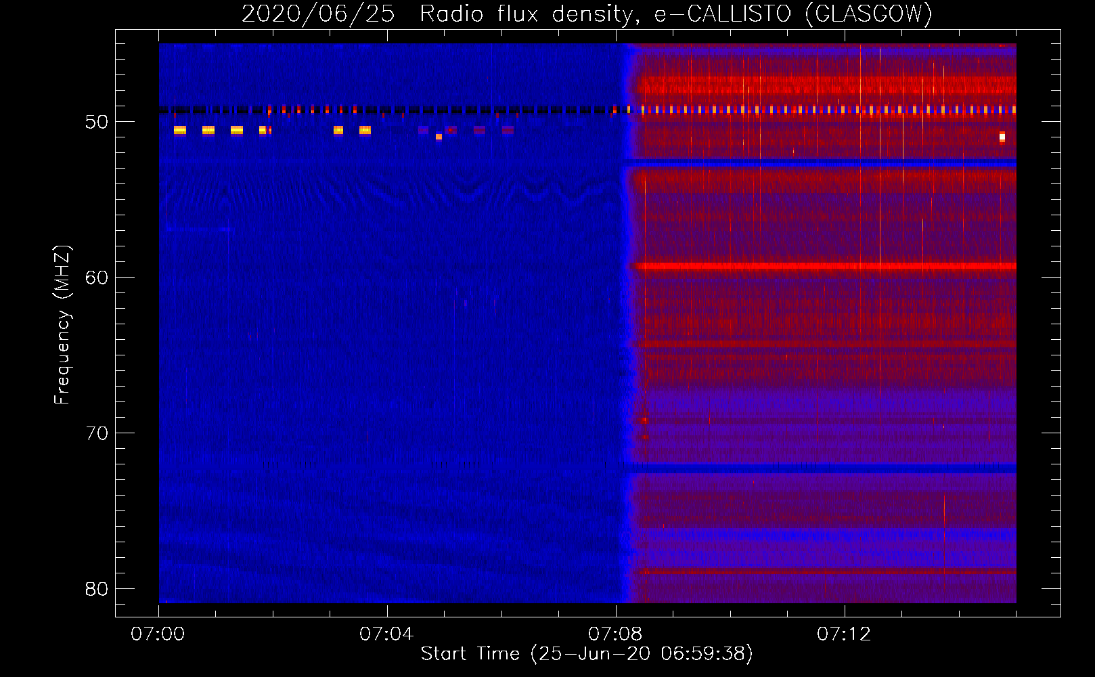Click the 60 frequency tick label
Viewport: 1095px width, 677px height.
click(x=97, y=278)
